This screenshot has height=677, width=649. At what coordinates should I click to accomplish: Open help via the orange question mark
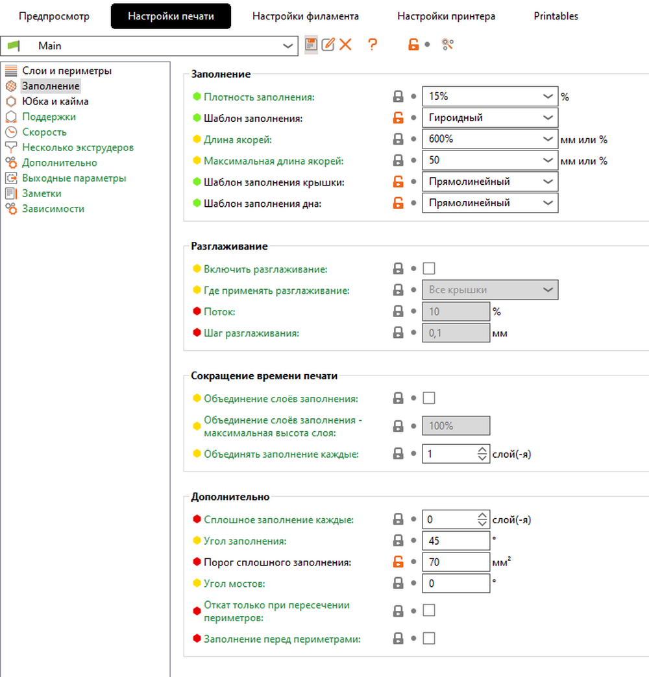tap(372, 45)
